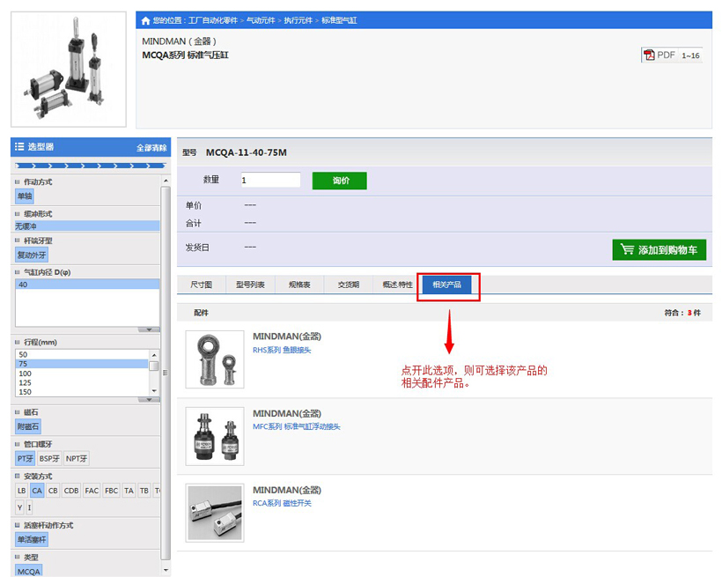Screen dimensions: 722x577
Task: Click the section icon beside 作动方式
Action: 18,182
